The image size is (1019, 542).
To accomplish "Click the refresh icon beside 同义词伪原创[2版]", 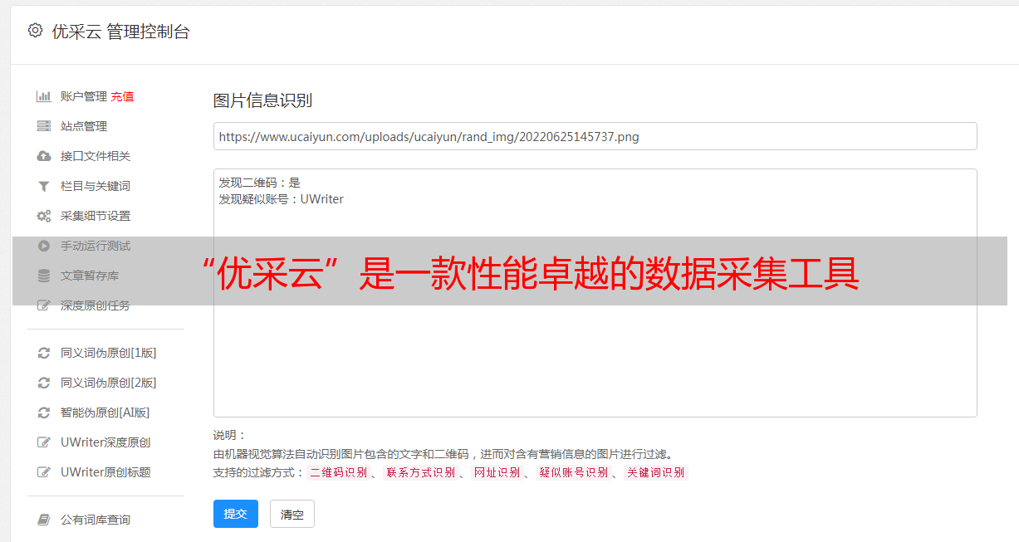I will pyautogui.click(x=44, y=383).
